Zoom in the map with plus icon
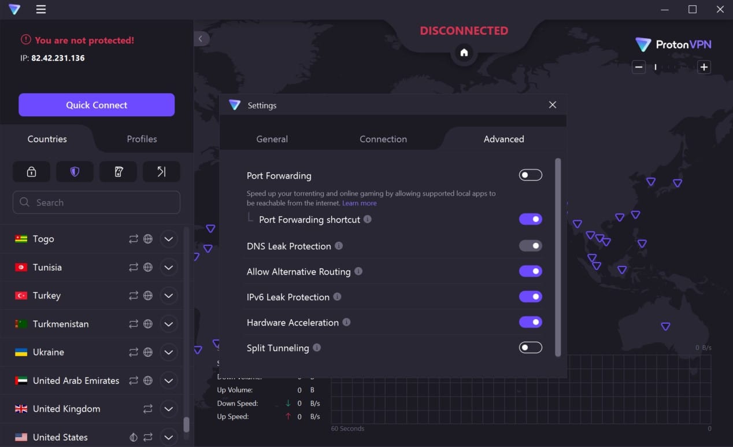 point(704,67)
